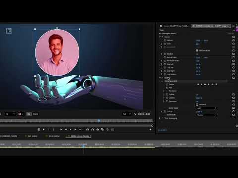The height and width of the screenshot is (178, 238).
Task: Reset the Motion effect
Action: coord(234,37)
